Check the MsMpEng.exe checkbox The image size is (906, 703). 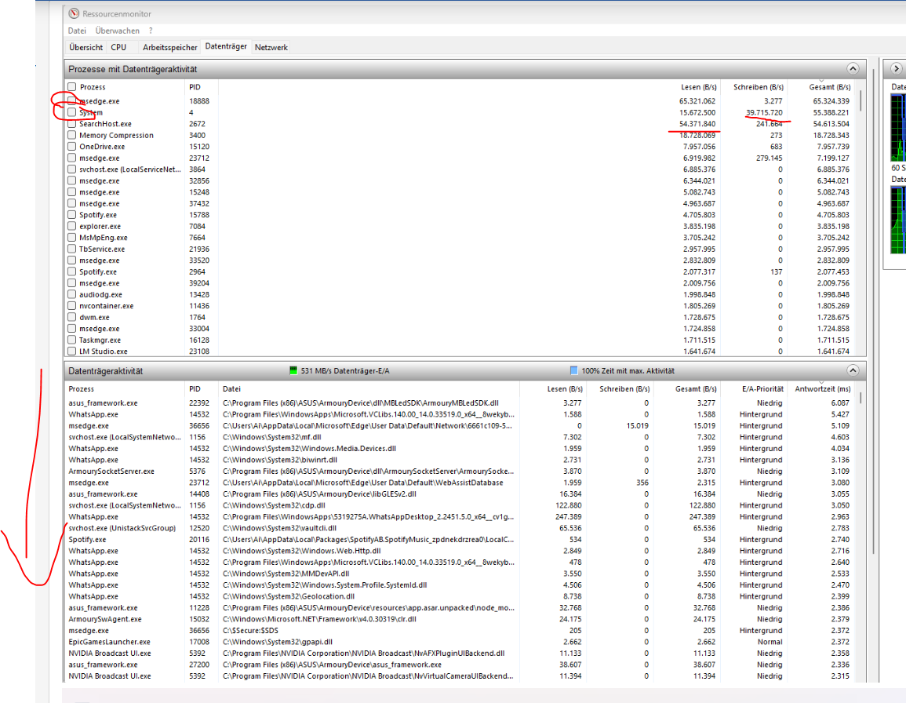click(x=71, y=237)
